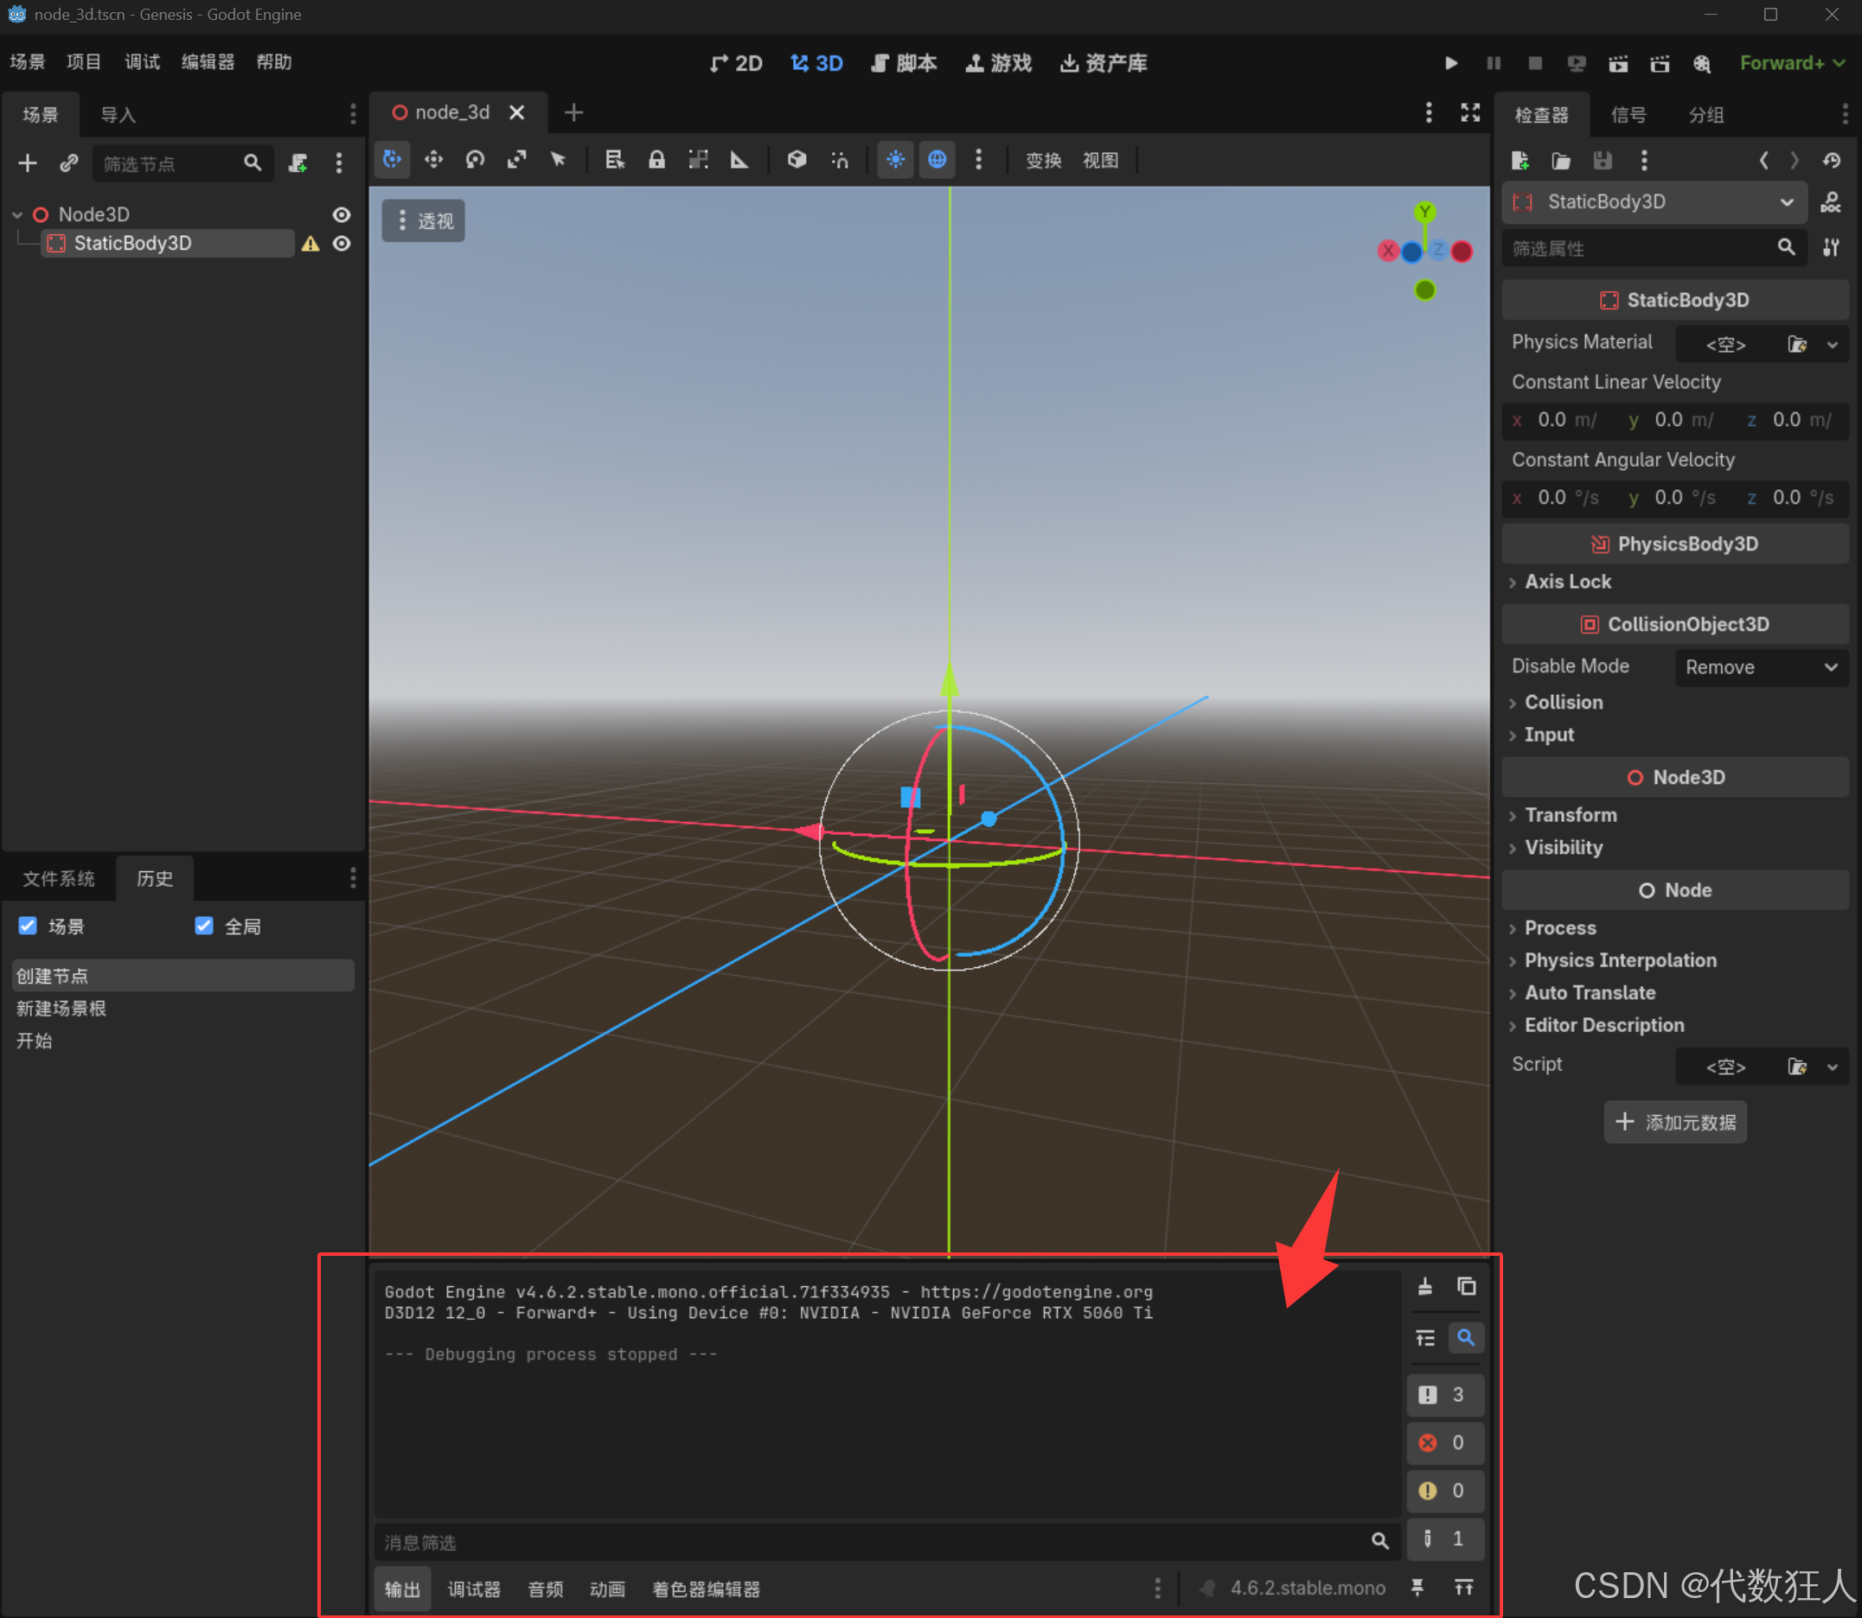1862x1618 pixels.
Task: Select the Move mode tool
Action: (x=433, y=160)
